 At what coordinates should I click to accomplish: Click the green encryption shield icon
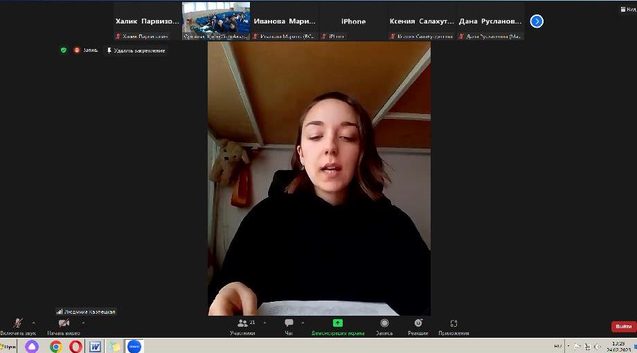(x=64, y=50)
